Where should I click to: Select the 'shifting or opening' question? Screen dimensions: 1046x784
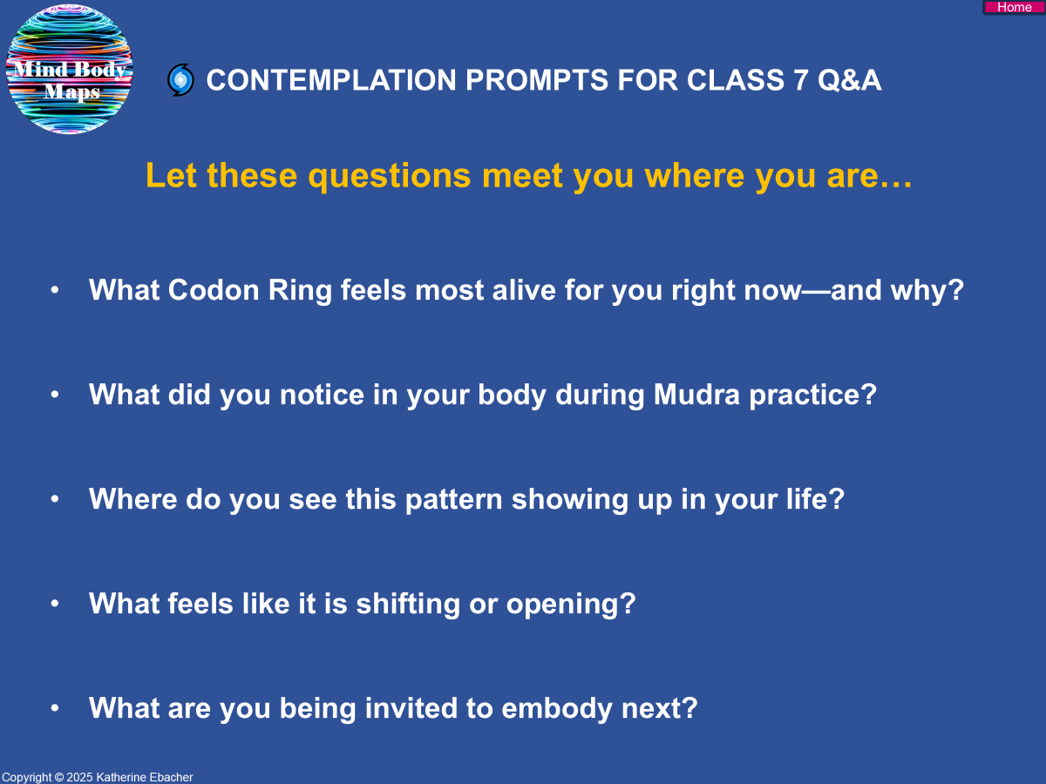tap(362, 604)
